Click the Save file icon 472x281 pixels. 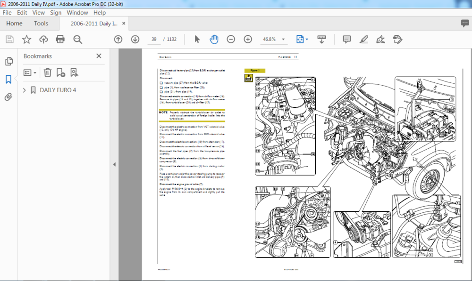9,40
